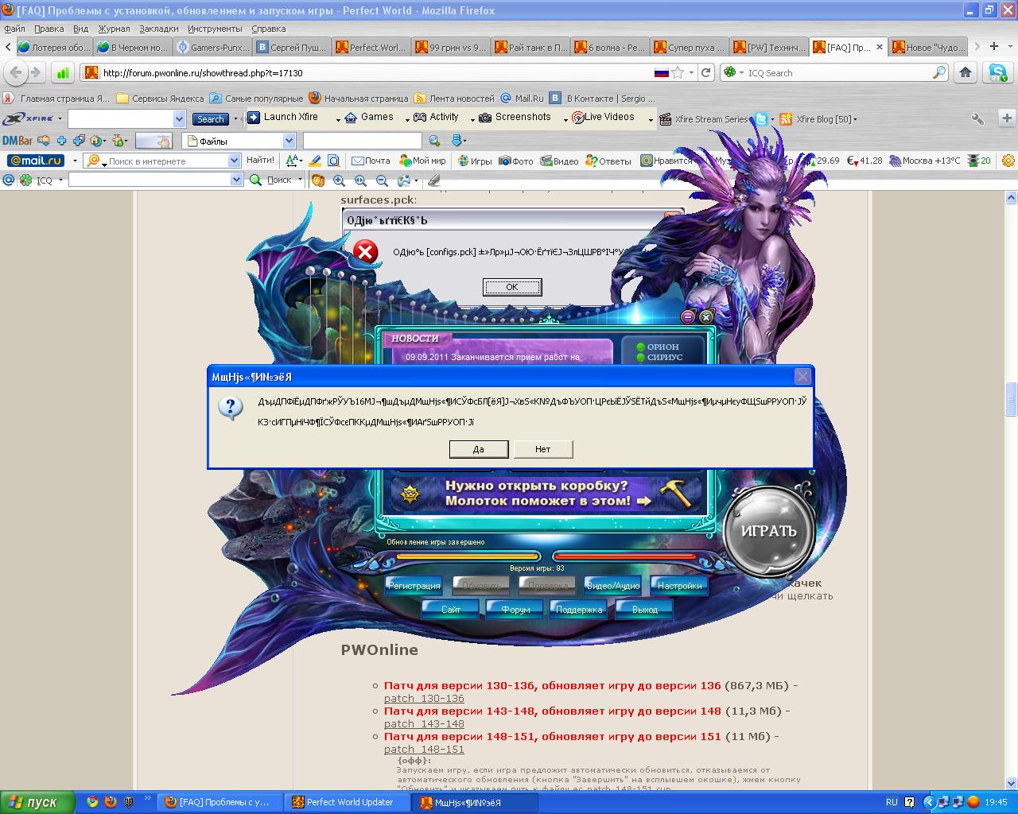Expand the Xfire search box dropdown
This screenshot has height=814, width=1018.
pos(179,119)
